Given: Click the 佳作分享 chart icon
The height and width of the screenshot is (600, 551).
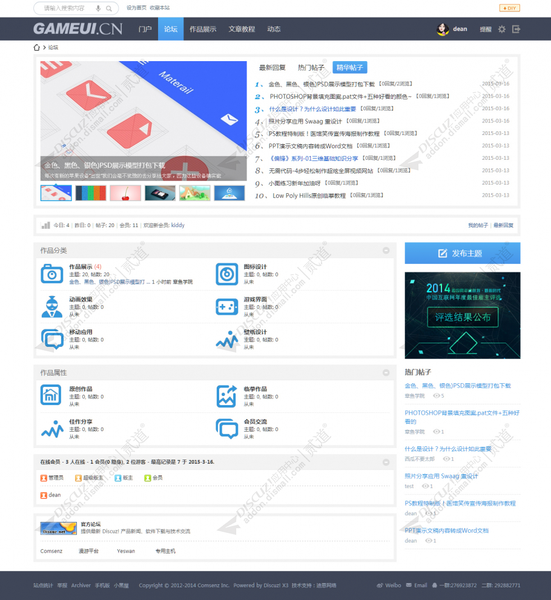Looking at the screenshot, I should pyautogui.click(x=52, y=429).
